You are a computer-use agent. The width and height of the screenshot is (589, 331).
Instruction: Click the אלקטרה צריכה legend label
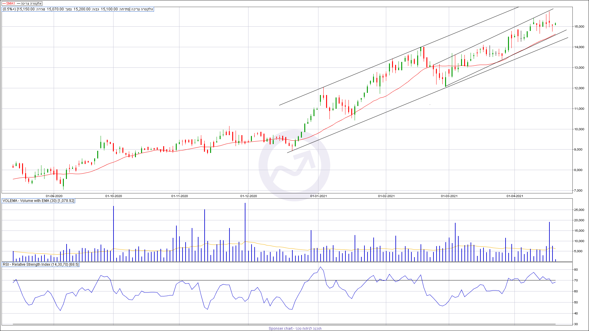[31, 3]
